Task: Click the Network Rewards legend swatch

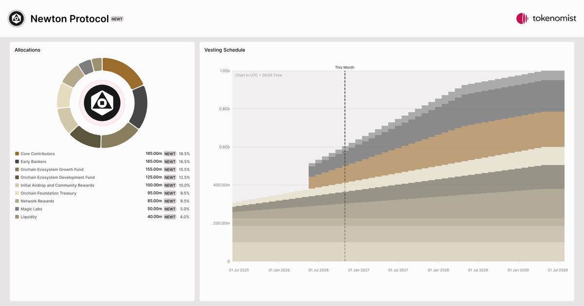Action: (17, 201)
